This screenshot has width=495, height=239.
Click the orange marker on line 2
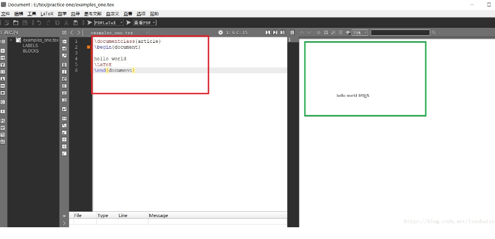pos(89,47)
